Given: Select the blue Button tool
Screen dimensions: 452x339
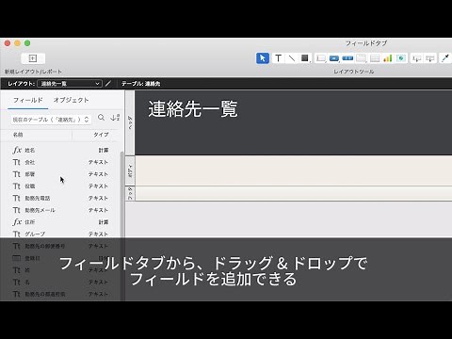Looking at the screenshot, I should click(334, 58).
